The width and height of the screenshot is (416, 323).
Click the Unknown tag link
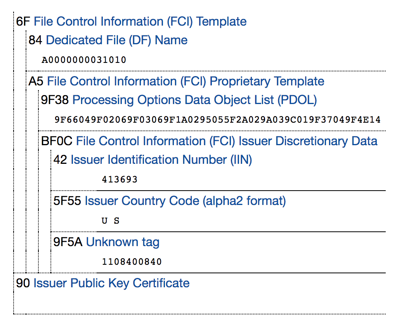123,242
